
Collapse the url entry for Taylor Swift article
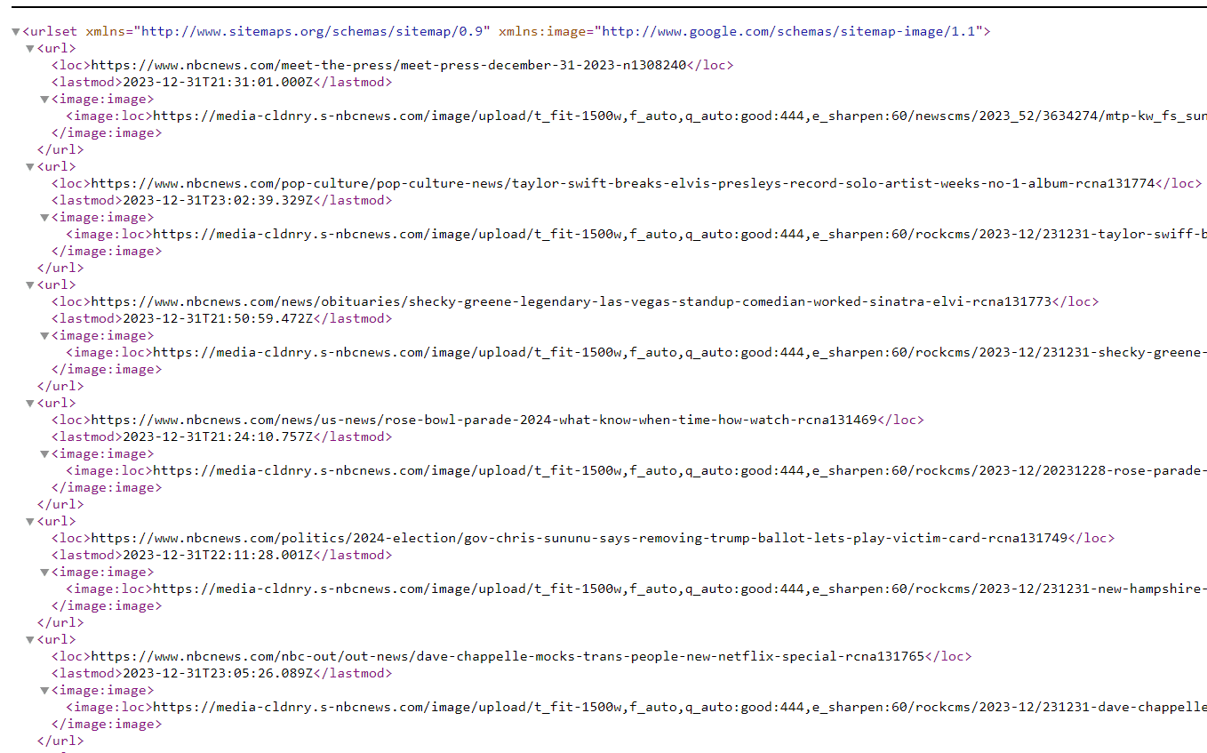point(29,167)
